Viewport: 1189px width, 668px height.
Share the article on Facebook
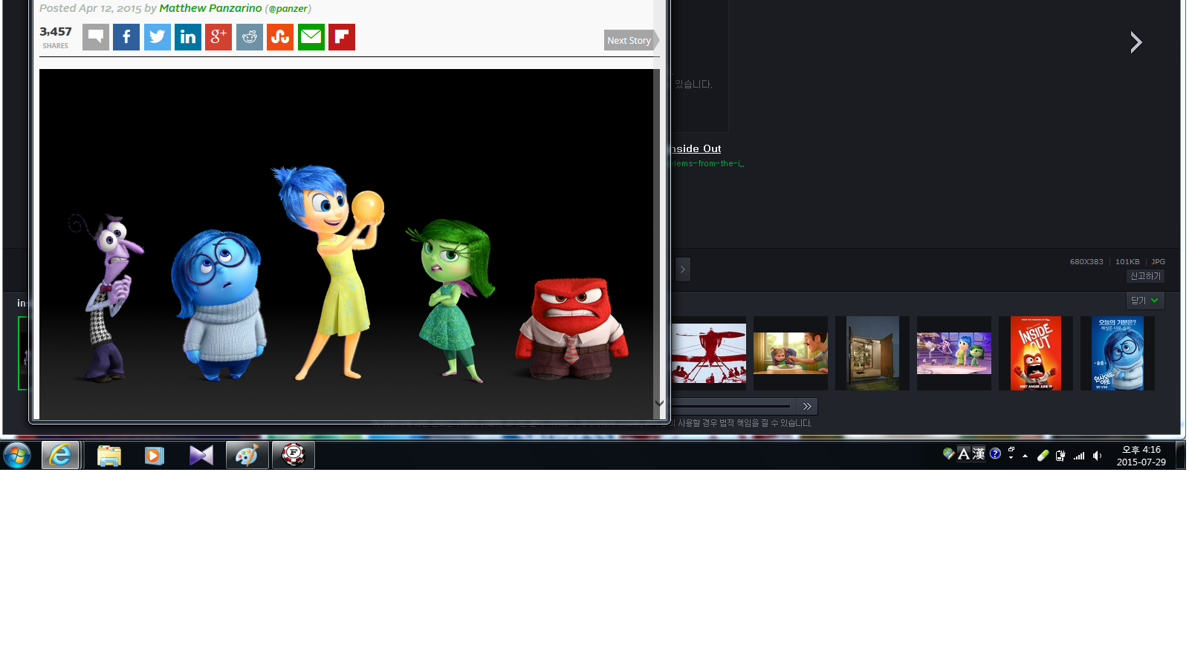point(126,37)
